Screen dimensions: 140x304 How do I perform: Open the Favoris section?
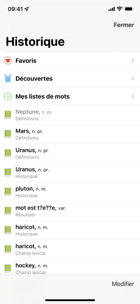(70, 61)
